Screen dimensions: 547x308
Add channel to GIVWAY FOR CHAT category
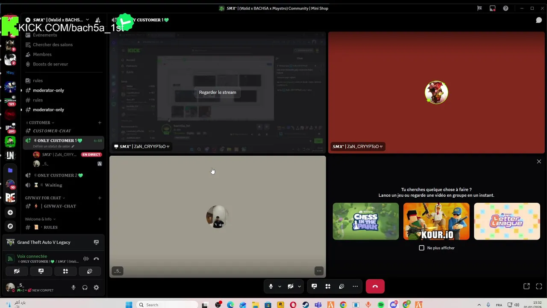100,198
